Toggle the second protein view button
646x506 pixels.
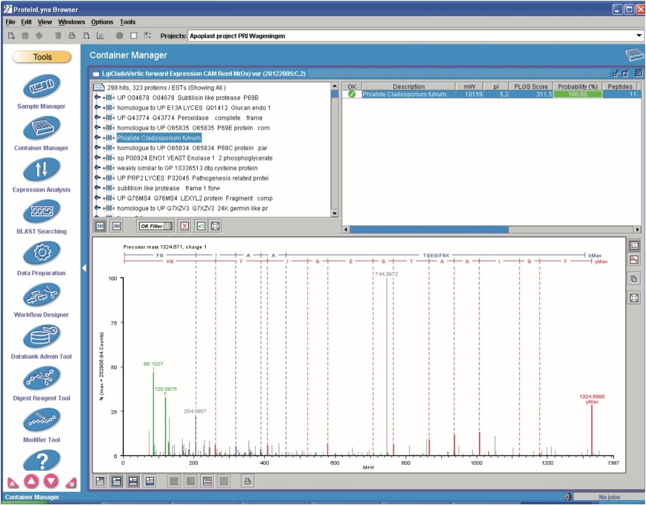117,226
